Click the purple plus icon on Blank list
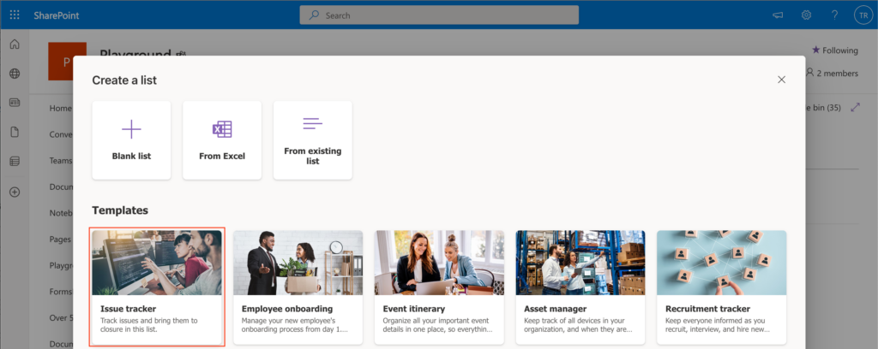The height and width of the screenshot is (349, 878). [131, 129]
